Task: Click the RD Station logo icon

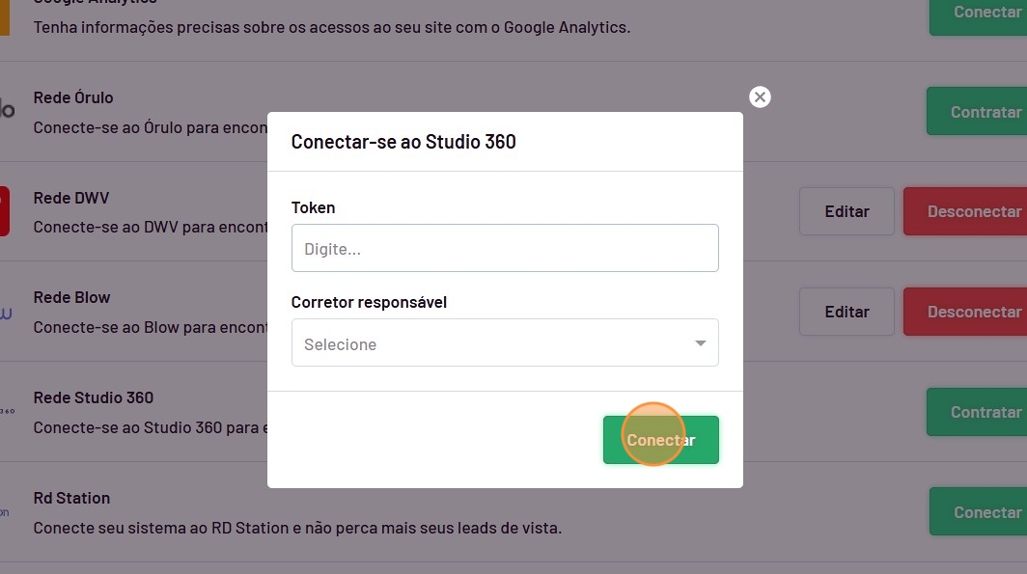Action: coord(5,512)
